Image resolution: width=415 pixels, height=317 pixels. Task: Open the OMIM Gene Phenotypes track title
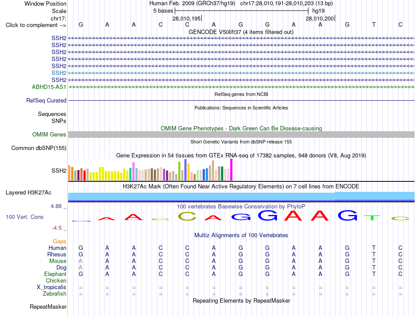click(241, 128)
